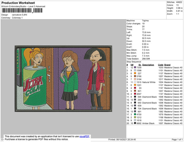This screenshot has width=184, height=142.
Task: Select the Stitches count value
Action: pos(179,2)
